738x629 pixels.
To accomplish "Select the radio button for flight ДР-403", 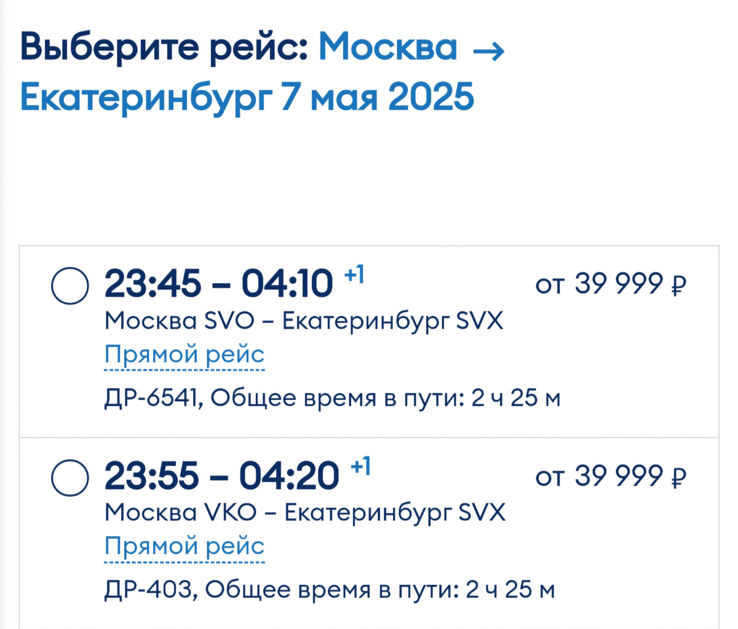I will (x=69, y=477).
